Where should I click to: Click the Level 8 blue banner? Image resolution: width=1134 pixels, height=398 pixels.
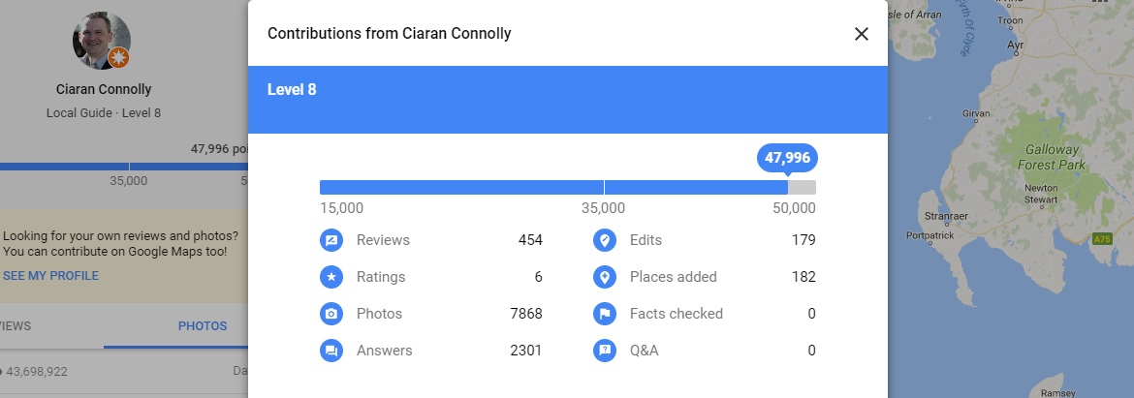tap(568, 100)
